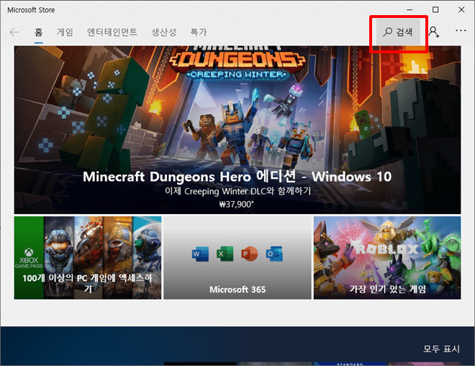Open the 검색 search button

point(398,32)
